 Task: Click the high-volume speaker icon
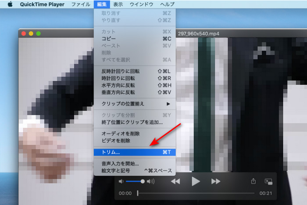pyautogui.click(x=150, y=181)
